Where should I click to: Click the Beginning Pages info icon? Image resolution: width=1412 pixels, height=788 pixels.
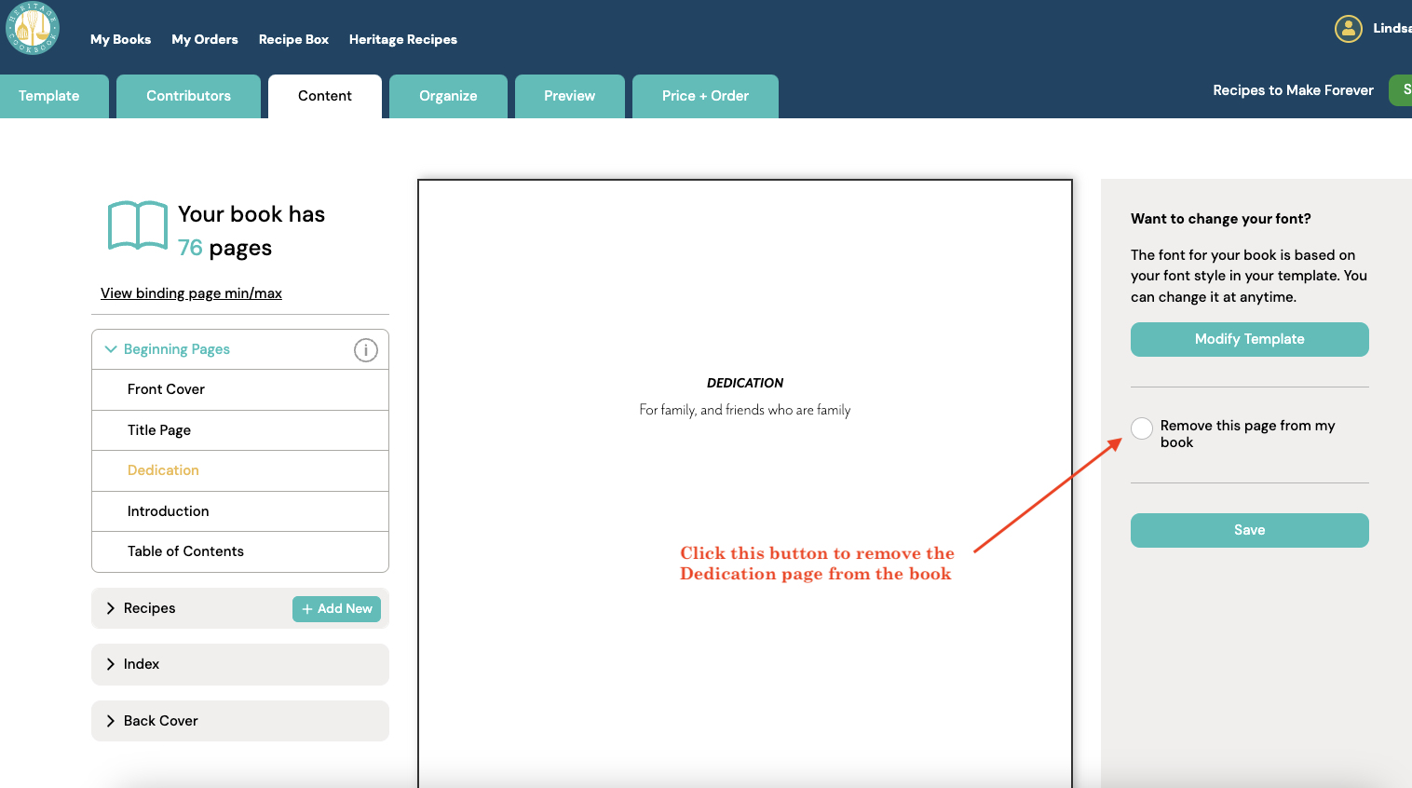(x=365, y=350)
